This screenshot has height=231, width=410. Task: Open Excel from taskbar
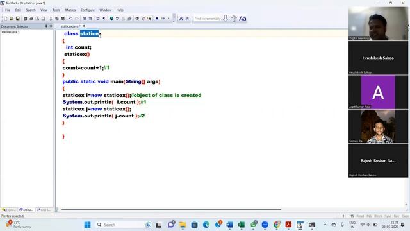pyautogui.click(x=242, y=225)
